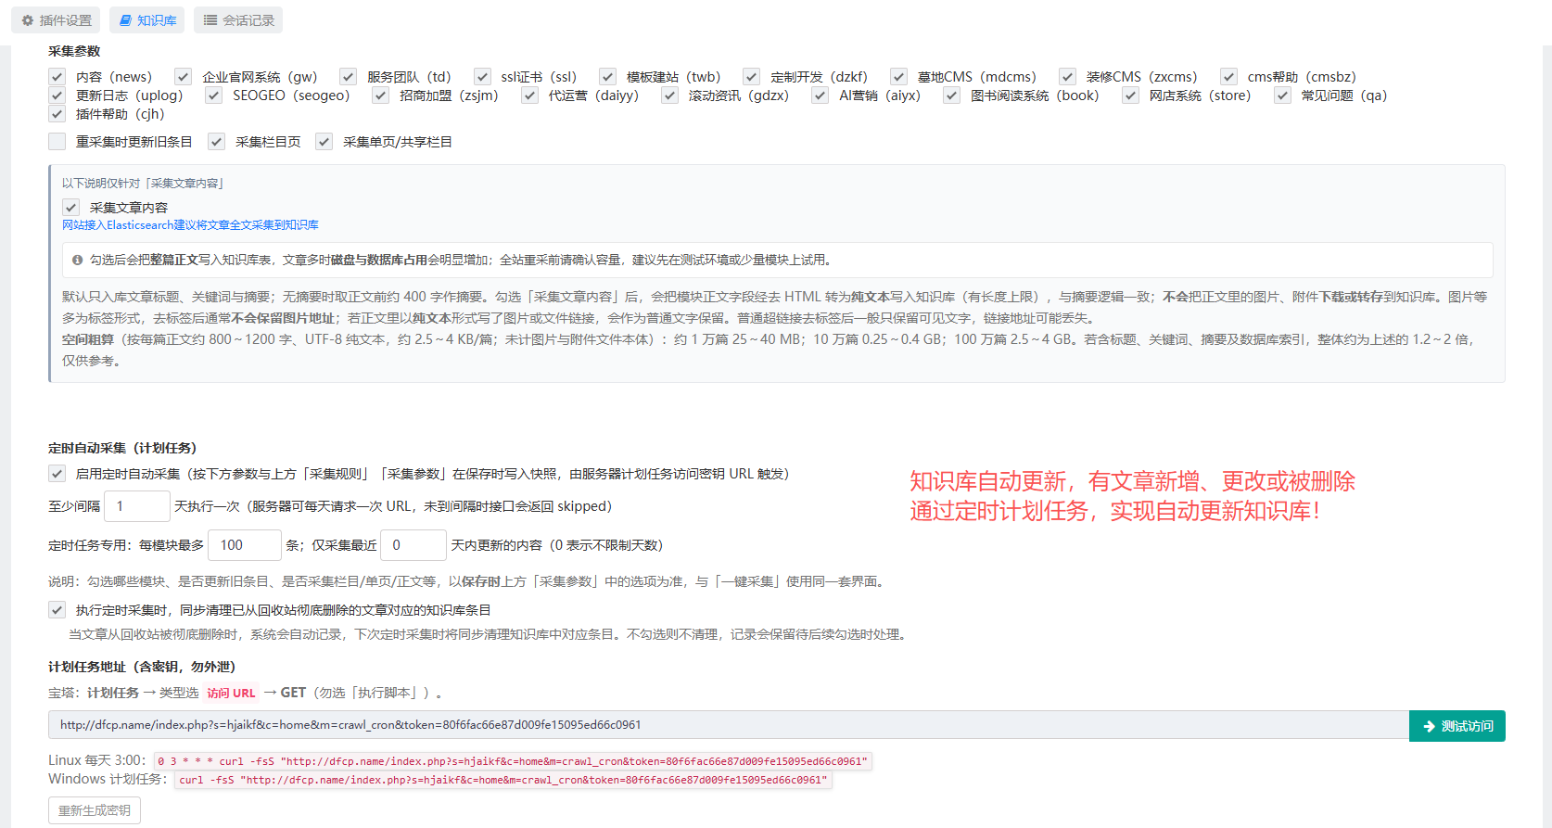The image size is (1552, 828).
Task: Toggle the 采集栏目页 checkbox
Action: (x=217, y=142)
